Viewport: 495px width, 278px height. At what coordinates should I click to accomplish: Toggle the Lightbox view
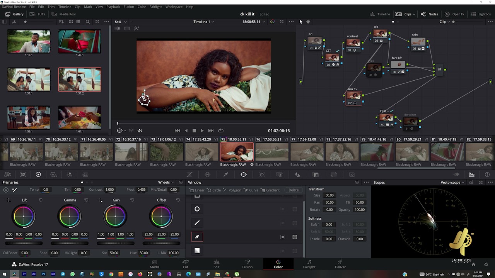481,14
